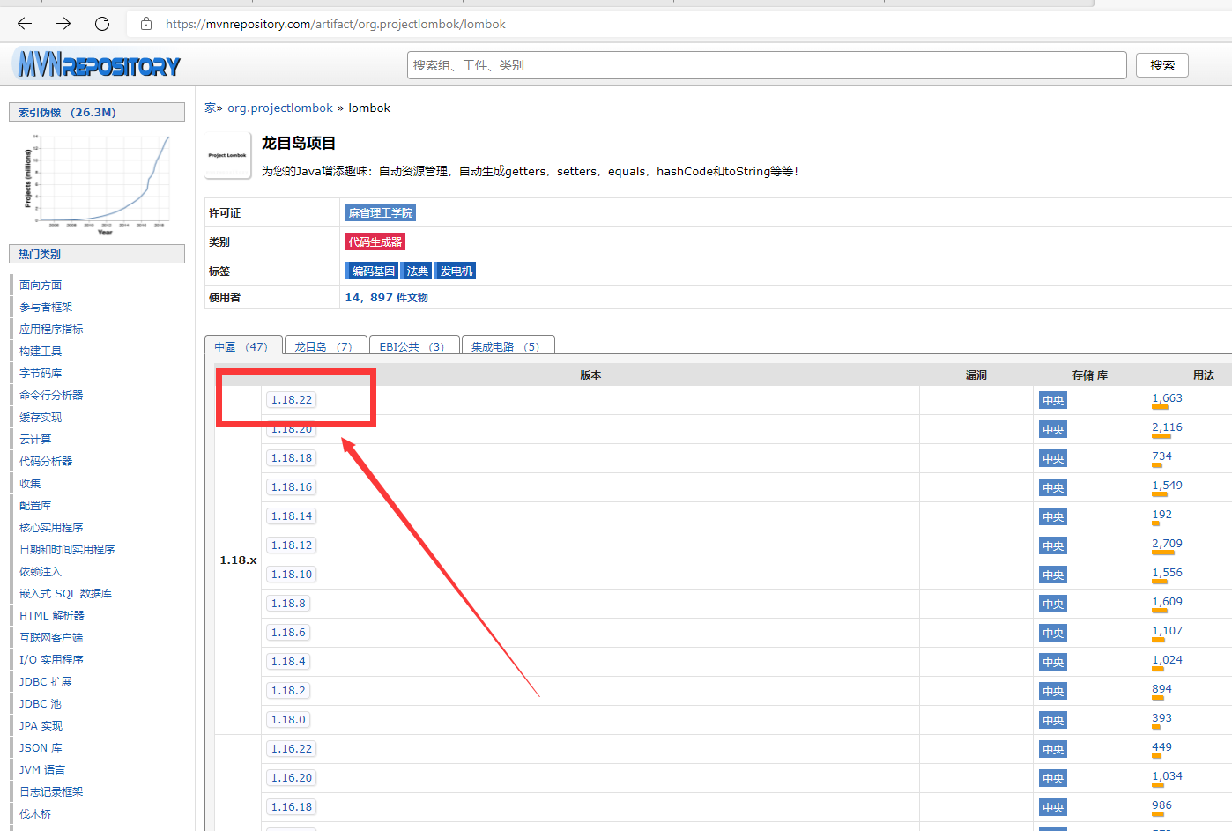Open the 1,034 usages link
The height and width of the screenshot is (831, 1232).
click(x=1167, y=775)
